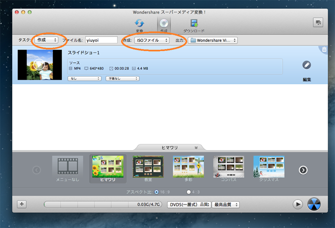Switch to the 変換 (Convert) tab
335x228 pixels.
pos(139,25)
